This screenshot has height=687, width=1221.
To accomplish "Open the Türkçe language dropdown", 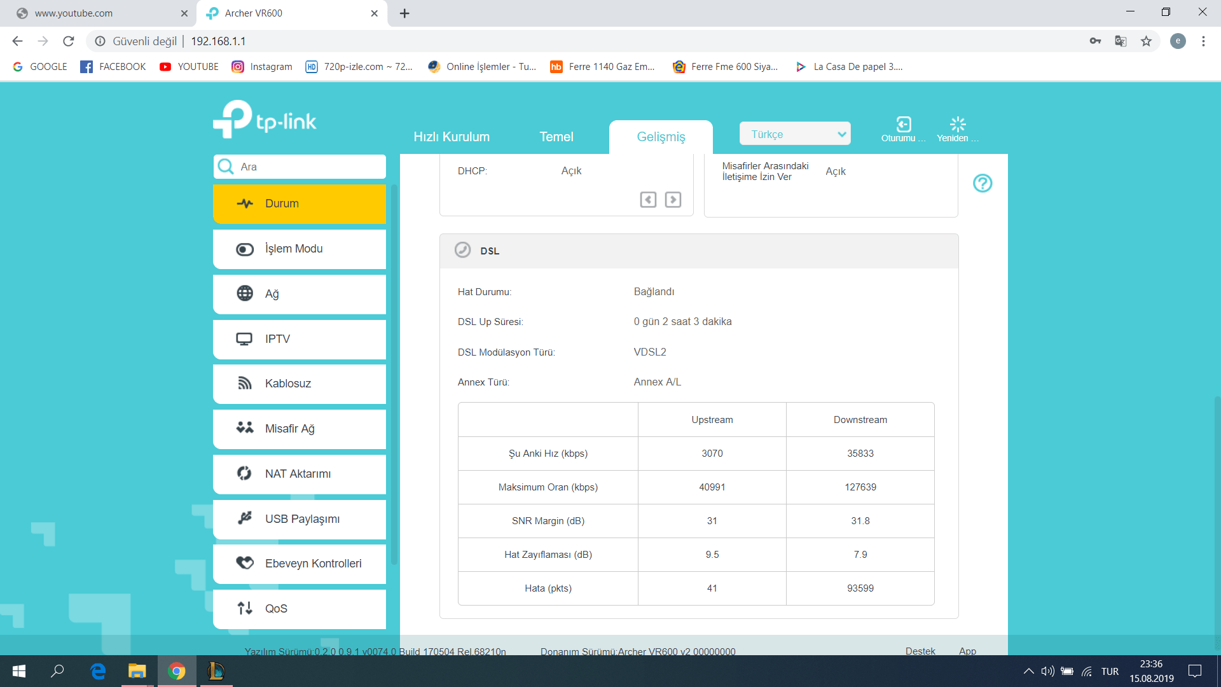I will point(795,134).
